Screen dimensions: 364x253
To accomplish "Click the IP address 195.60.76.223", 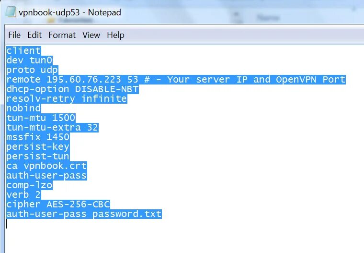I will [x=83, y=79].
